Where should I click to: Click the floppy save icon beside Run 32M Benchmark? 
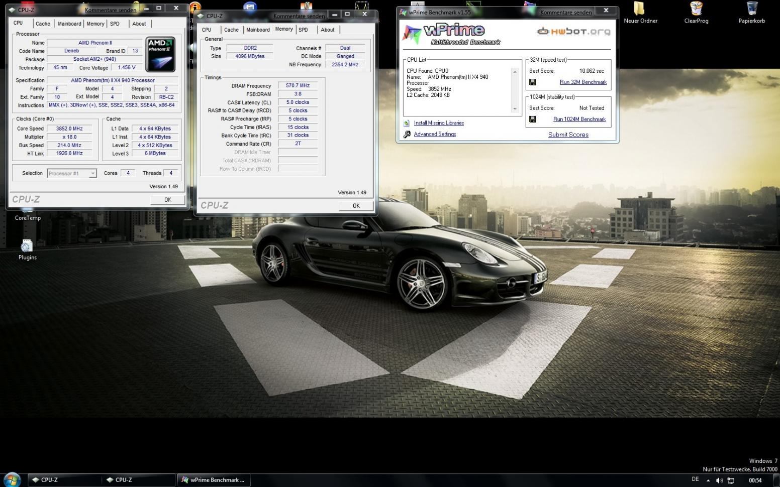tap(532, 82)
